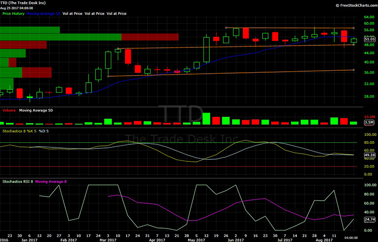This screenshot has width=378, height=242.
Task: Click the Jun 2017 month label
Action: [x=236, y=240]
